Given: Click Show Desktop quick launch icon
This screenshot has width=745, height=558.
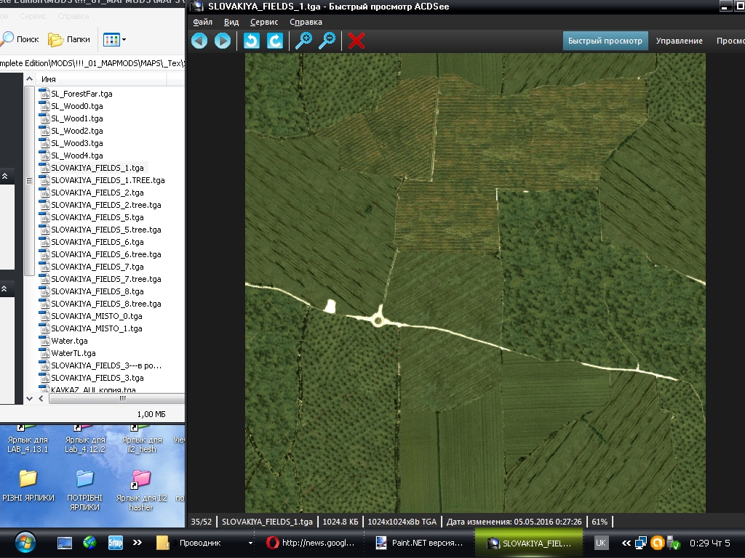Looking at the screenshot, I should click(64, 543).
